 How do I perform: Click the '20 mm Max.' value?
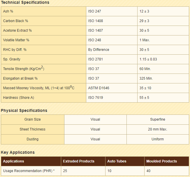click(x=158, y=129)
